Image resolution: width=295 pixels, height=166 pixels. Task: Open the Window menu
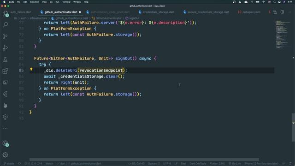(77, 2)
